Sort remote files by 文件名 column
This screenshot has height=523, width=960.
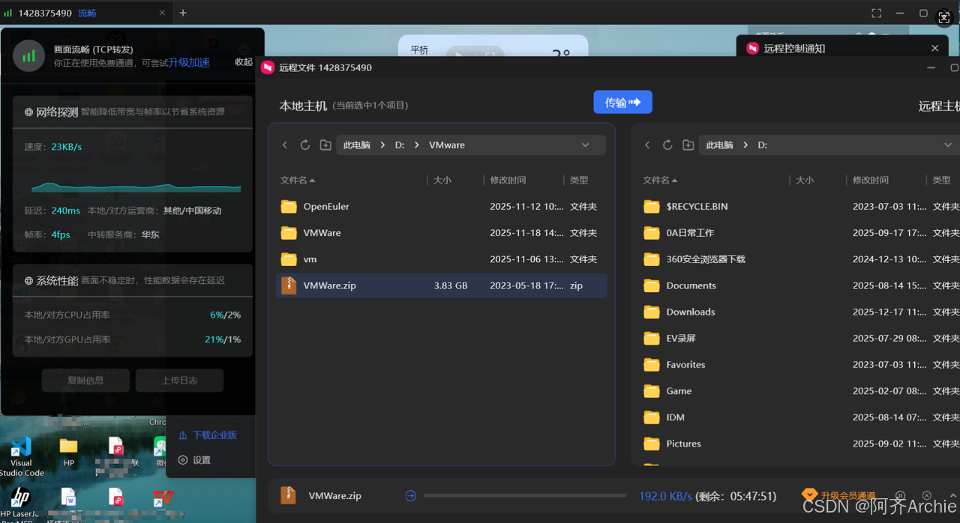coord(660,181)
